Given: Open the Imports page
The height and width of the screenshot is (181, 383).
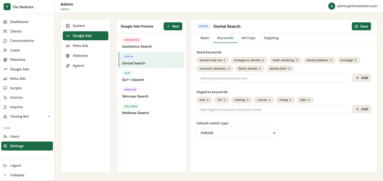Looking at the screenshot, I should pos(27,107).
